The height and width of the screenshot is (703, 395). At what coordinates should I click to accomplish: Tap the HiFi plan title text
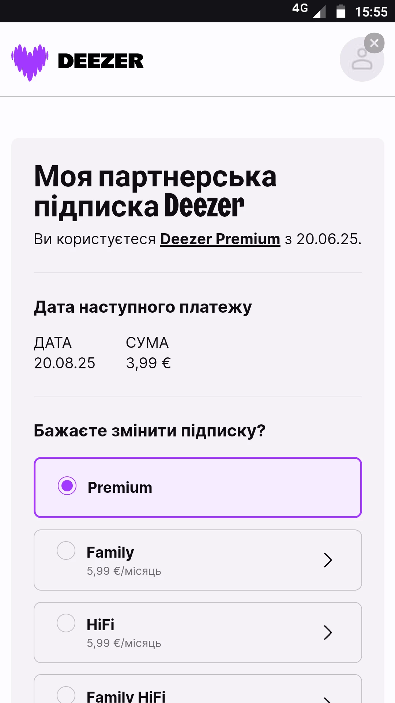[101, 625]
